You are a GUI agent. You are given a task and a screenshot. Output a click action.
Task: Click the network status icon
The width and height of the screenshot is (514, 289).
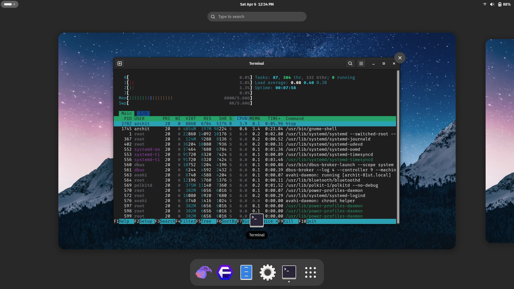pos(485,4)
